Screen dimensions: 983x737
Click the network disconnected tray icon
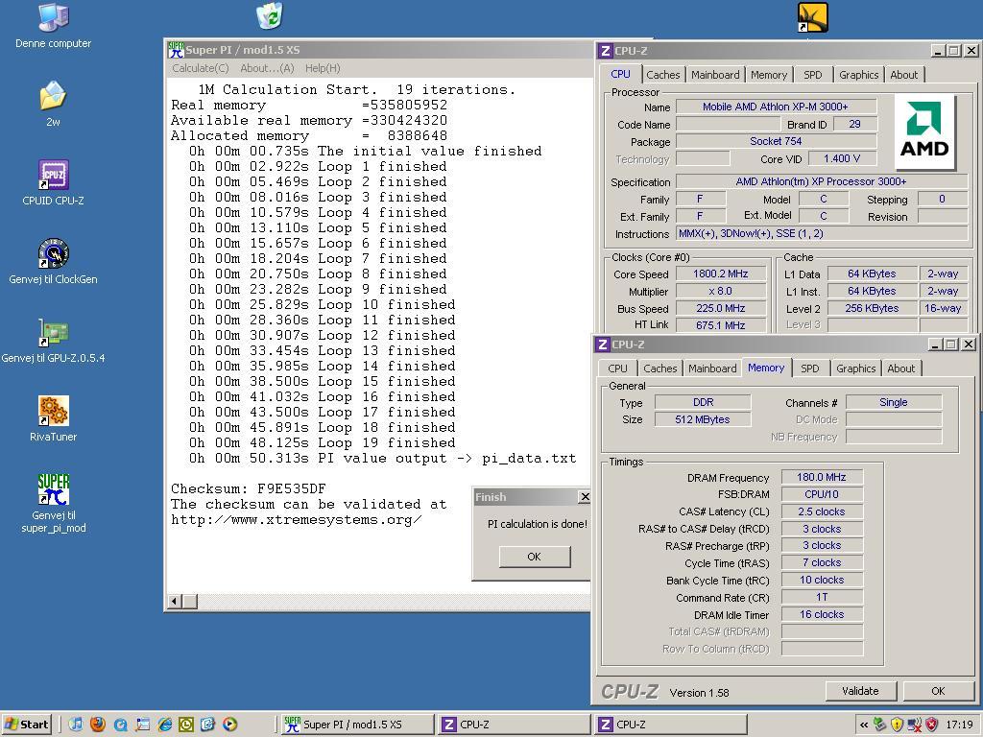[x=915, y=725]
